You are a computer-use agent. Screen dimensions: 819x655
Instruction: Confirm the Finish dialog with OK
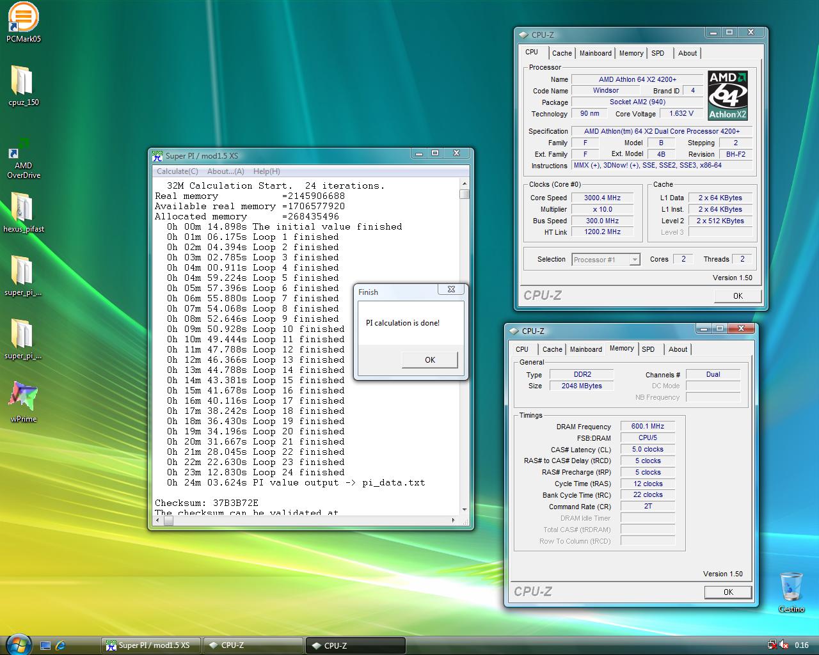pos(430,360)
